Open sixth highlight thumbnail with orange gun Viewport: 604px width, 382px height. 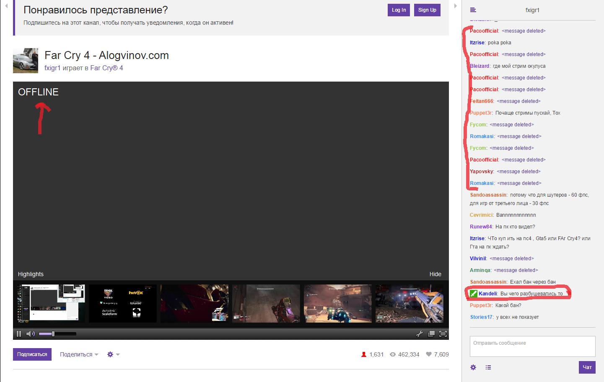(x=409, y=304)
